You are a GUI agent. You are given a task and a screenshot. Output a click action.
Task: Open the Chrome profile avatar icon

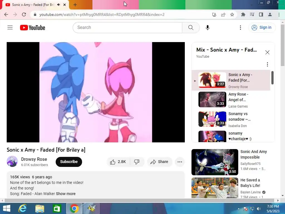270,14
